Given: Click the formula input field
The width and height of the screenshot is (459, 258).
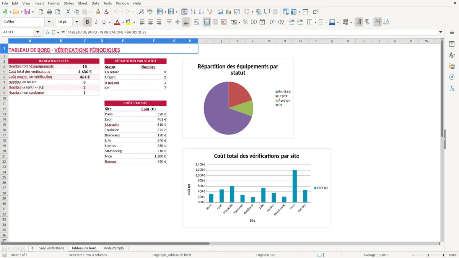Looking at the screenshot, I should (x=252, y=32).
